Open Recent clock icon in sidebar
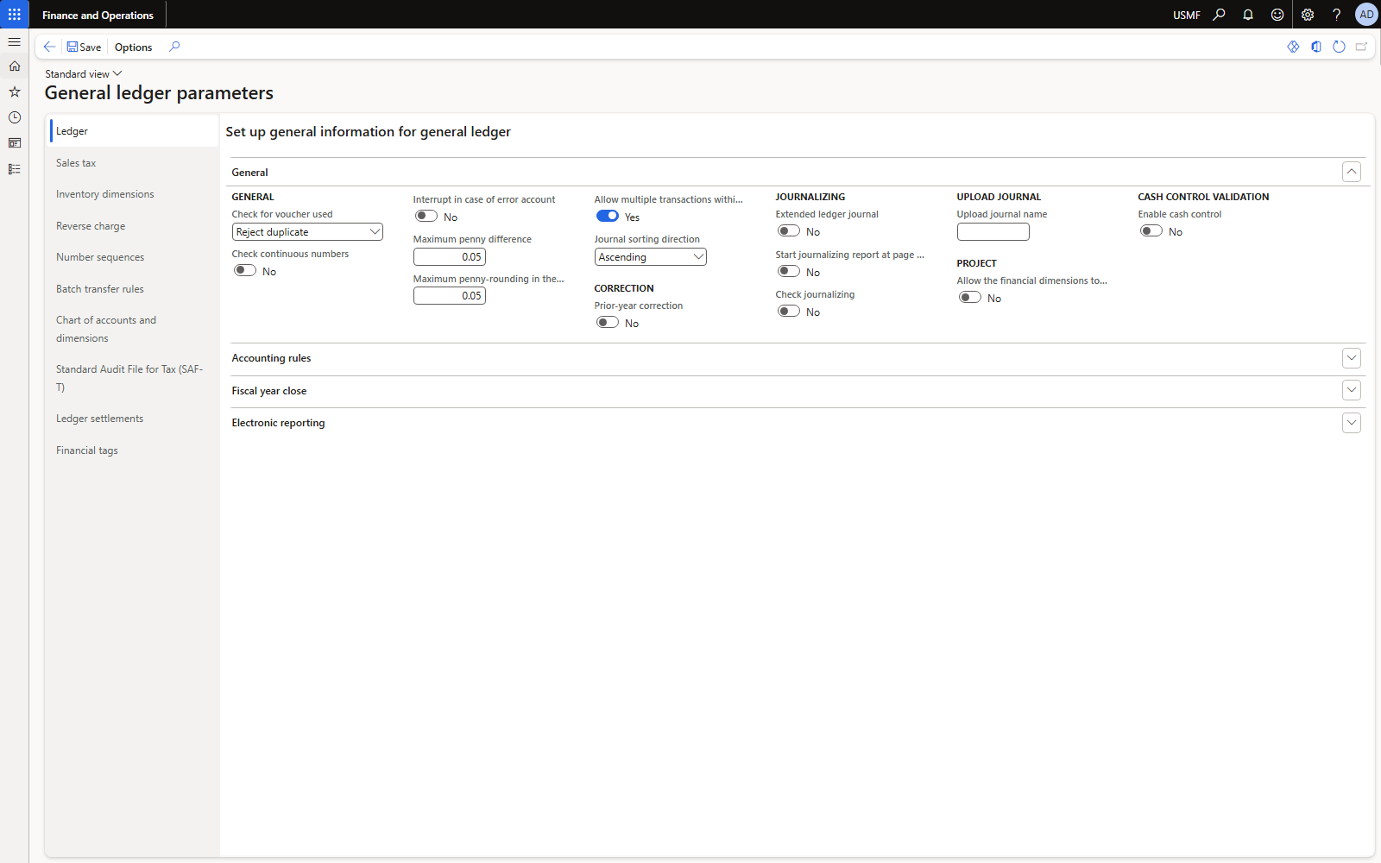Viewport: 1381px width, 863px height. click(15, 117)
